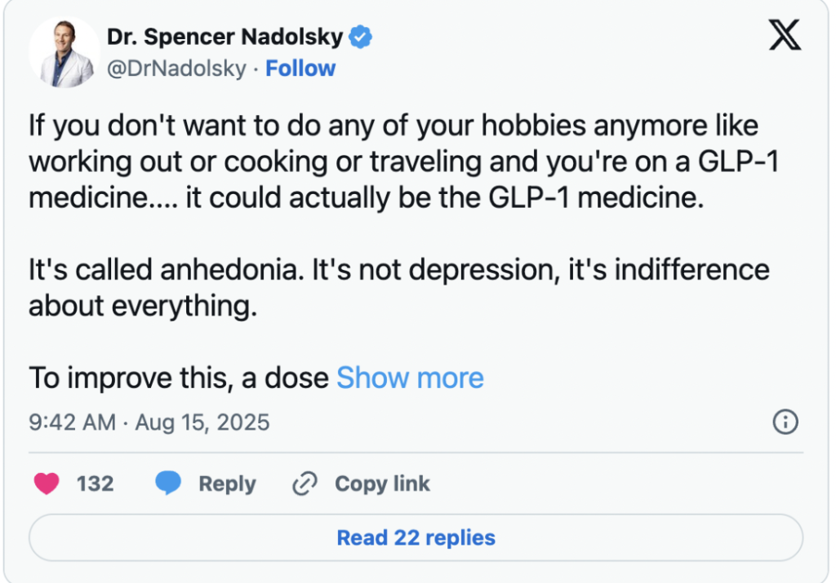Click the 132 likes count

point(95,484)
